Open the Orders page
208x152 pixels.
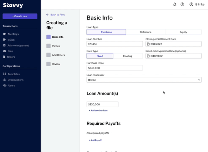tap(11, 57)
